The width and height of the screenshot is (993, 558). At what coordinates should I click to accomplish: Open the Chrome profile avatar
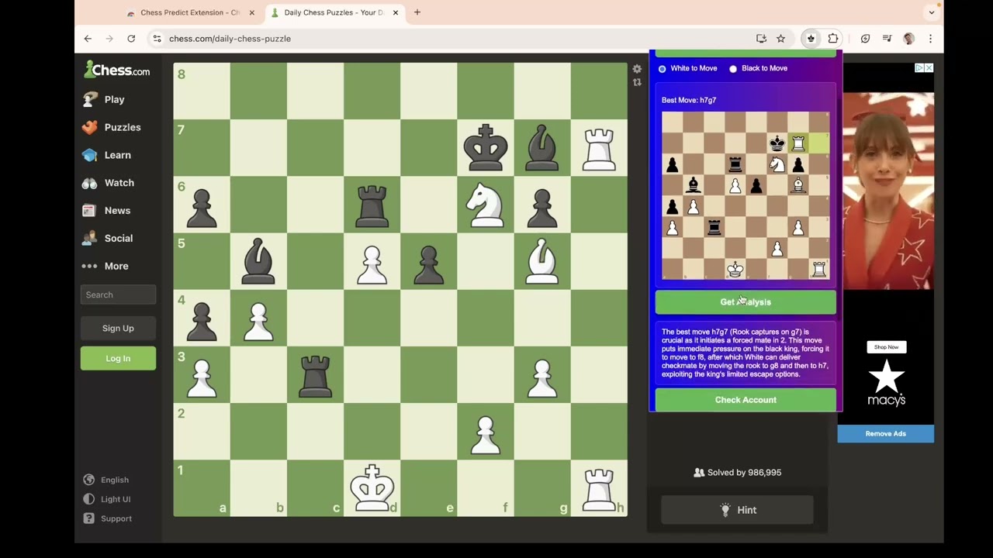(x=908, y=39)
